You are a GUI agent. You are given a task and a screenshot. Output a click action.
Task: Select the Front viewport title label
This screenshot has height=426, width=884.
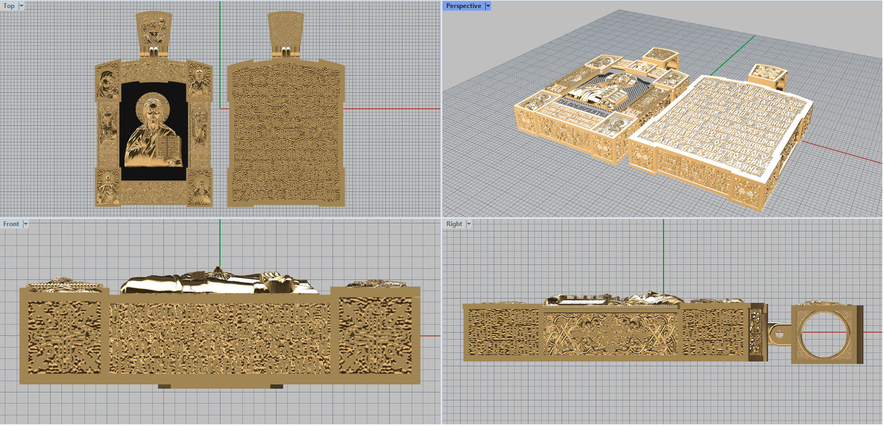point(11,224)
